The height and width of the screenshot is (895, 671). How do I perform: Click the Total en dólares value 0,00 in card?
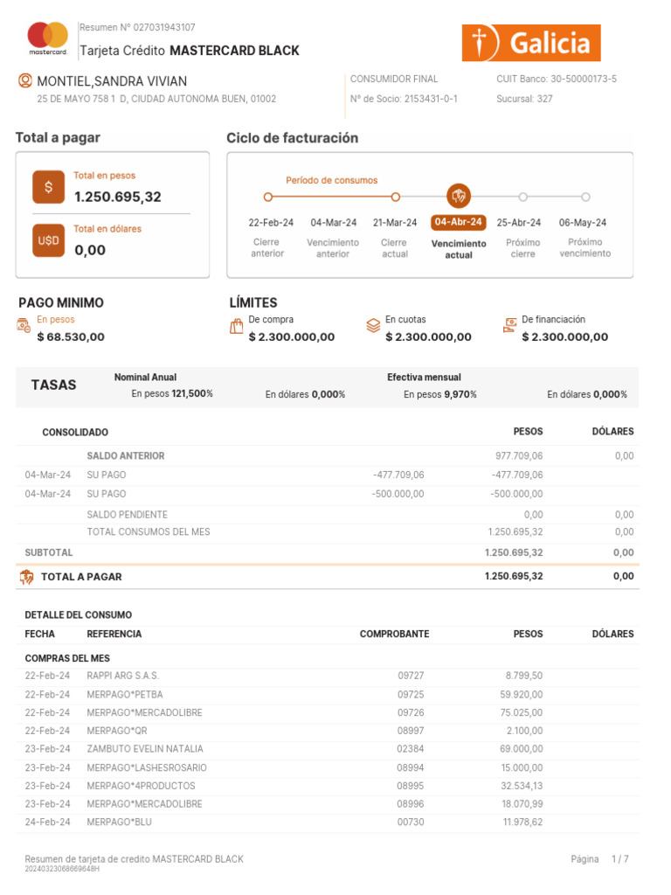pyautogui.click(x=90, y=250)
